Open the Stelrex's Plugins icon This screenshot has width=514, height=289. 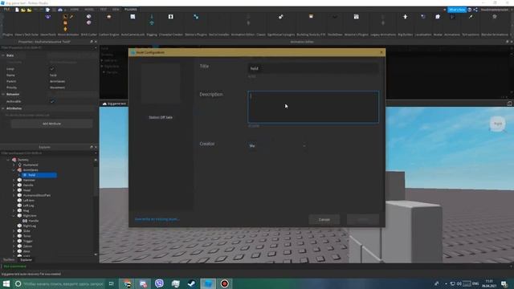click(196, 17)
